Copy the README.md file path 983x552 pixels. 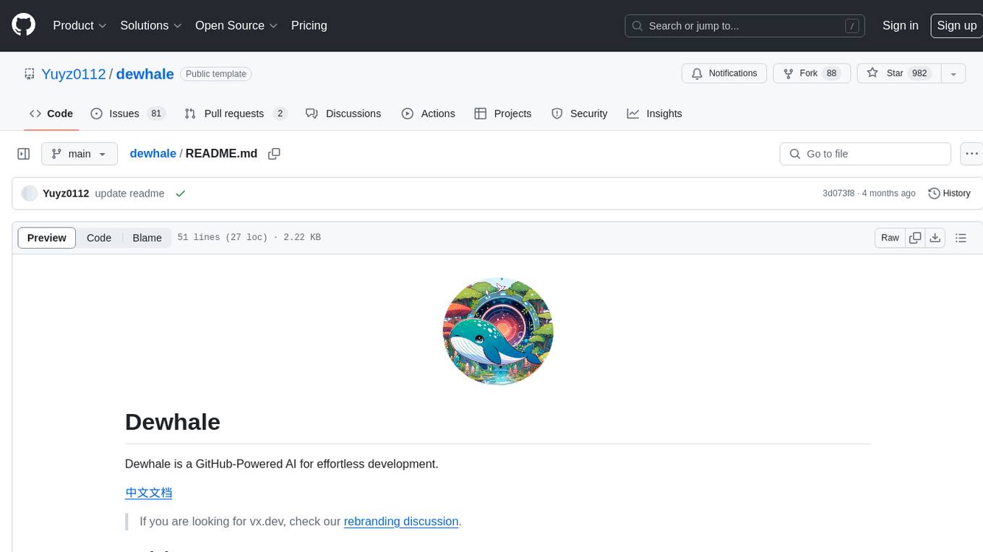(274, 154)
